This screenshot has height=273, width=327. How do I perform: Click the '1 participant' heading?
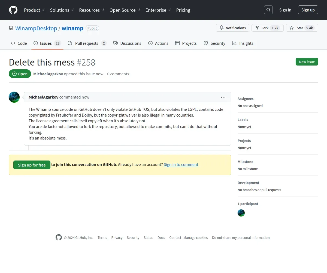coord(248,204)
